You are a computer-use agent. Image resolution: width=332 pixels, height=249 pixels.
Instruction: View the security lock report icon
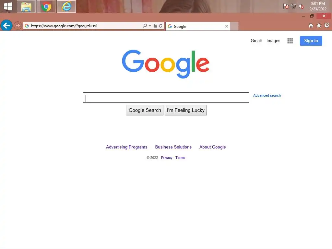click(x=155, y=26)
